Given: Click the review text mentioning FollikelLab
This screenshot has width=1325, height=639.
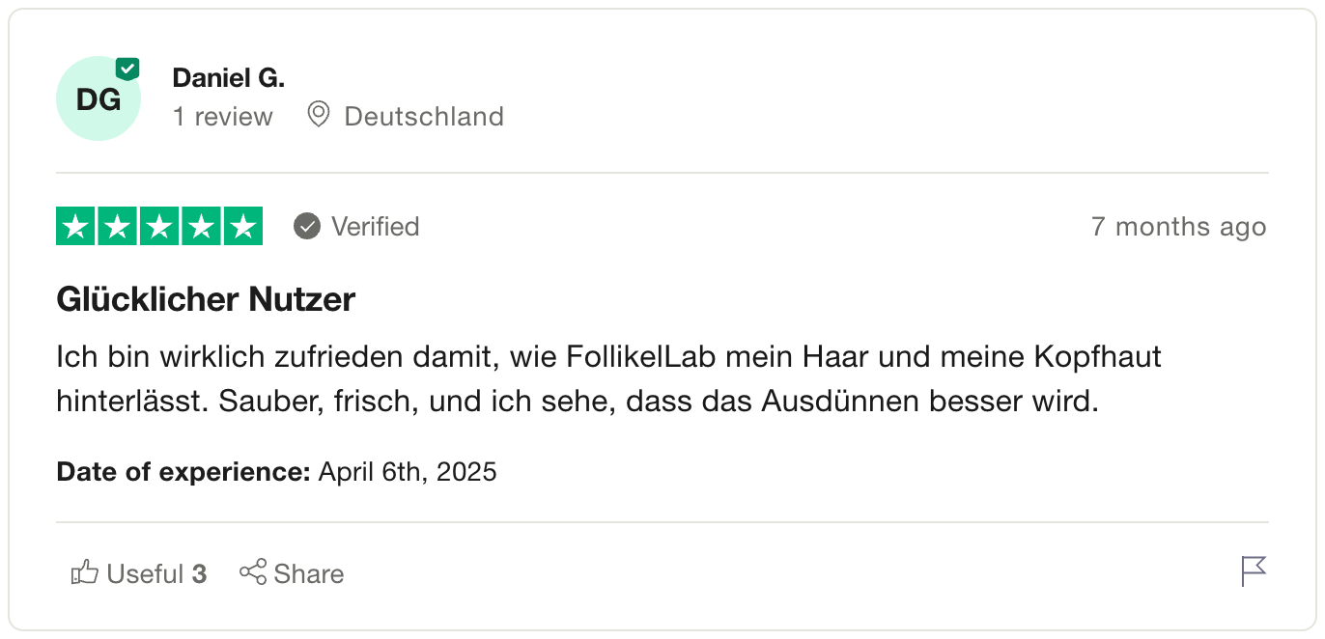Looking at the screenshot, I should tap(608, 378).
